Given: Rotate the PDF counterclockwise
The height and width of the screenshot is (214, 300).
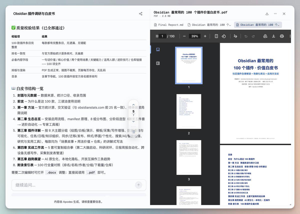Looking at the screenshot, I should 224,36.
